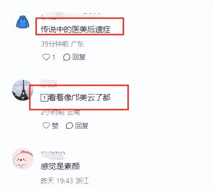
Task: Click '回复' under the 2小时前 comment
Action: coord(82,126)
